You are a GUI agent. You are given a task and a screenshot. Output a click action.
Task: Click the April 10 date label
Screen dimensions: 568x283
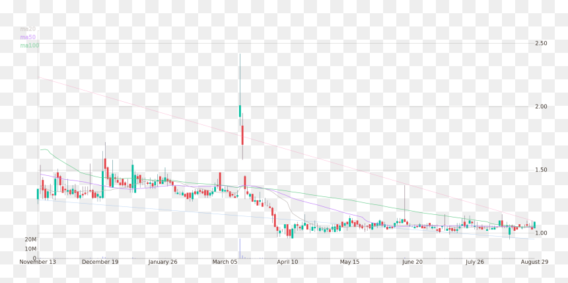pos(287,262)
